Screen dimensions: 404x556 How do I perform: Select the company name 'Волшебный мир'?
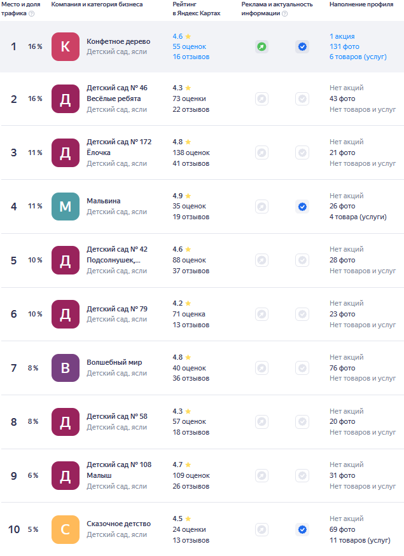[115, 362]
